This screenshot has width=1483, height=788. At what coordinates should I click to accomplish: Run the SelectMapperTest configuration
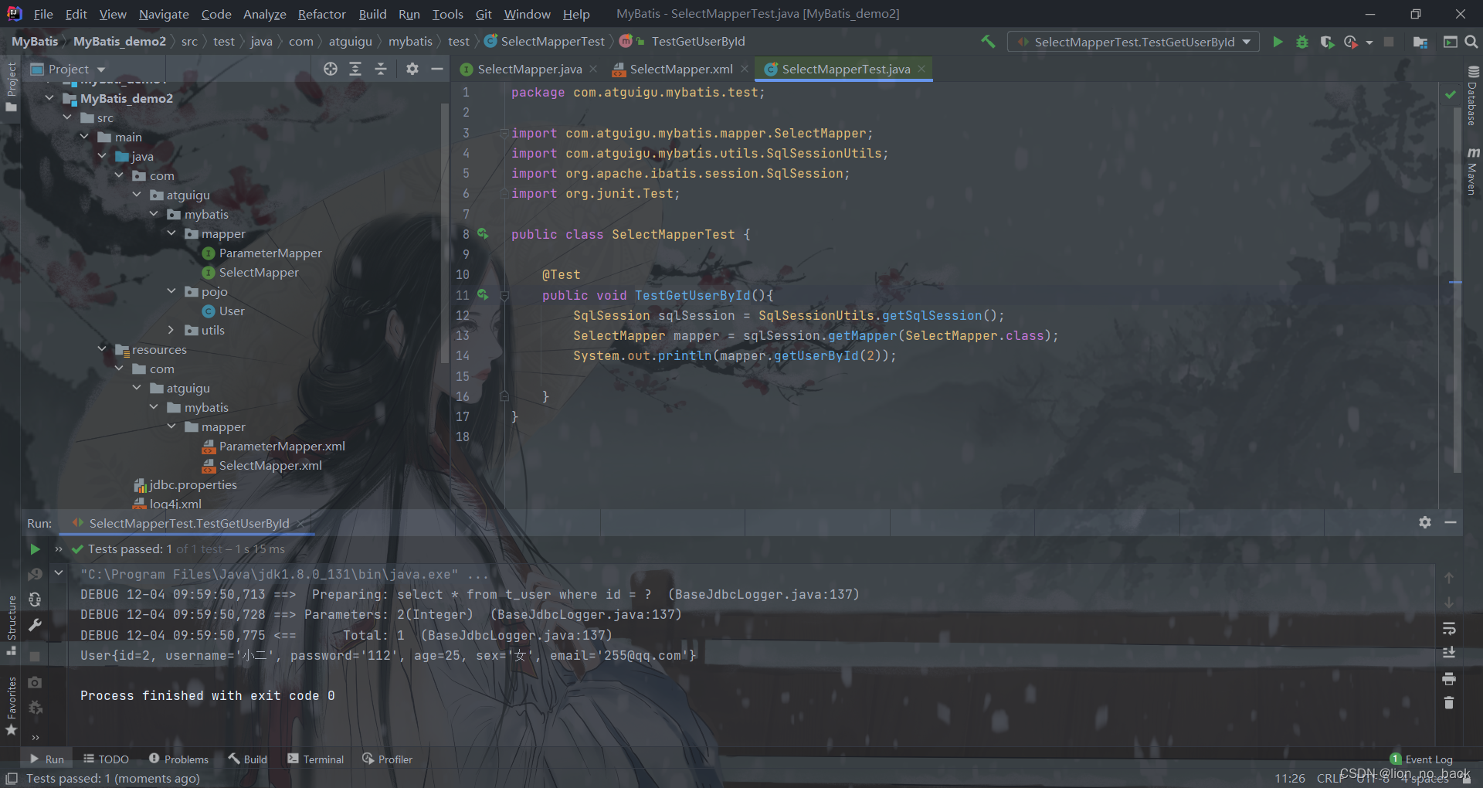(x=1278, y=42)
